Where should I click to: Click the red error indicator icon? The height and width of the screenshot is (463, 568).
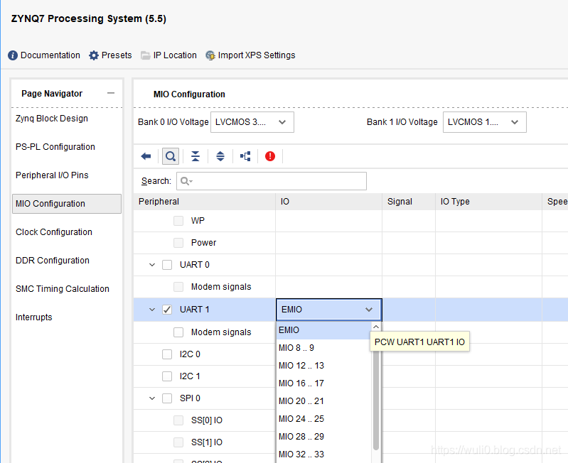point(270,156)
